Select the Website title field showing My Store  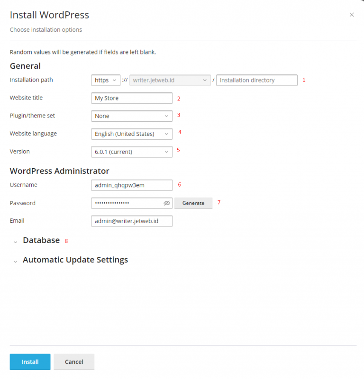click(x=132, y=98)
